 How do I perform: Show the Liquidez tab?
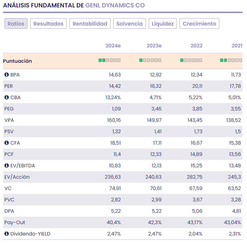pos(163,24)
